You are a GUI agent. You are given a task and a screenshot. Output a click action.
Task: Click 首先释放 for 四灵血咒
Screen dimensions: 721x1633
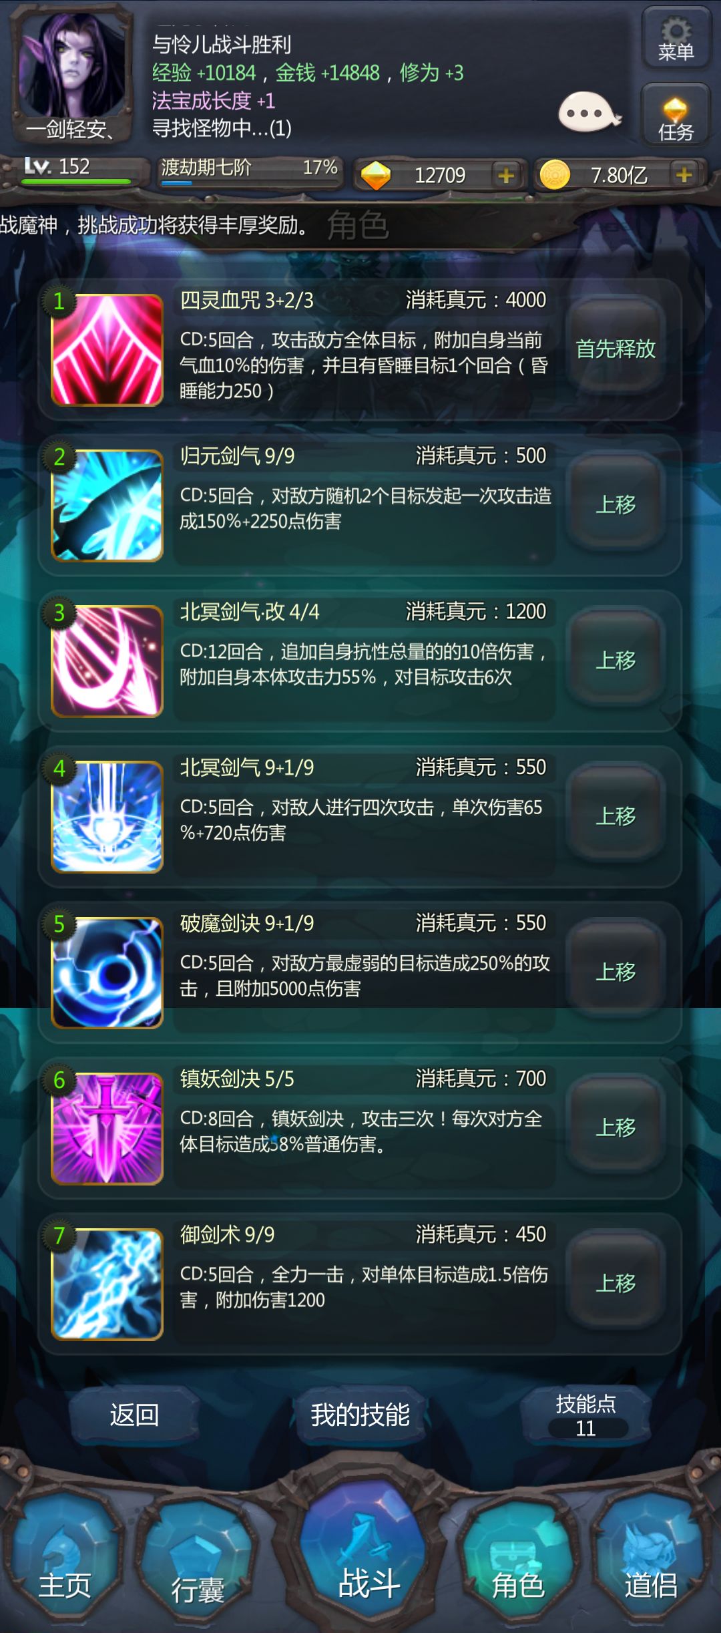tap(616, 349)
